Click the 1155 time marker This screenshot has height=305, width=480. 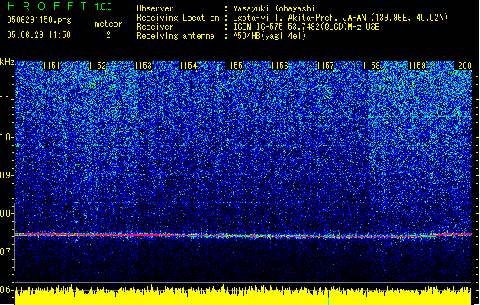tap(234, 66)
